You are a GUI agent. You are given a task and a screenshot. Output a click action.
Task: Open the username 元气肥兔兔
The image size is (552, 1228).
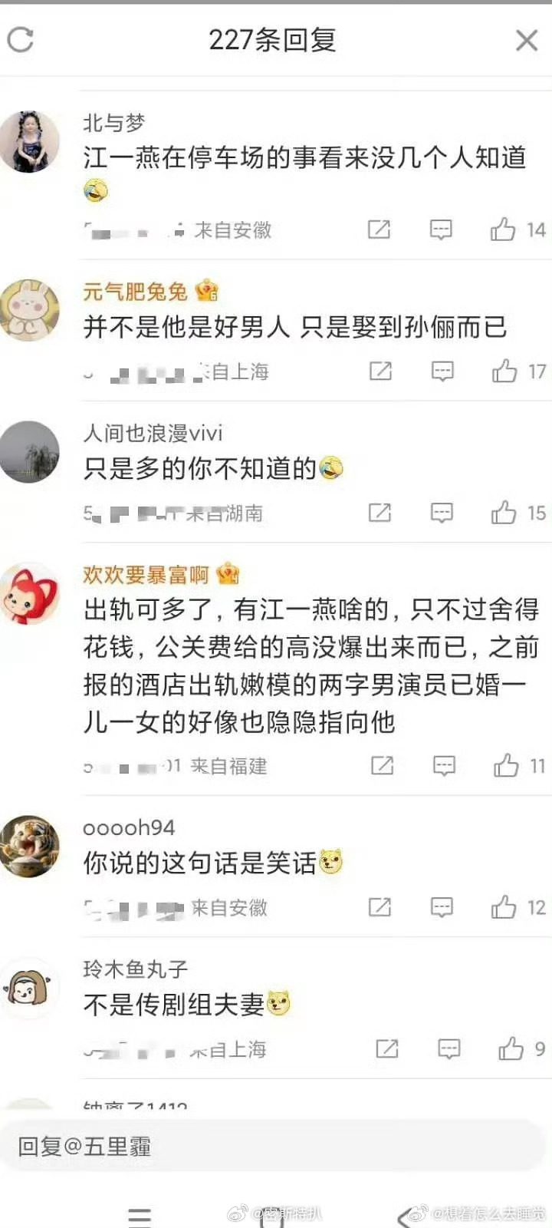click(135, 292)
